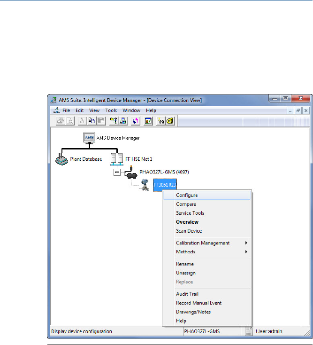Open the Help menu in menu bar

point(151,110)
